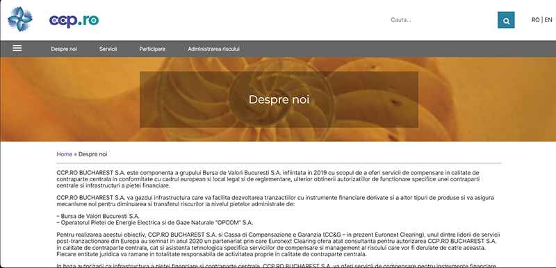The image size is (556, 268).
Task: Follow the Home breadcrumb link
Action: pos(64,154)
